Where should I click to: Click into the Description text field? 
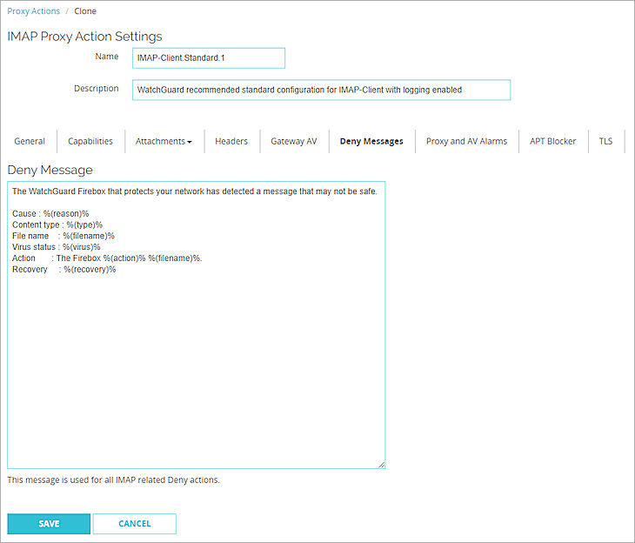(x=321, y=90)
